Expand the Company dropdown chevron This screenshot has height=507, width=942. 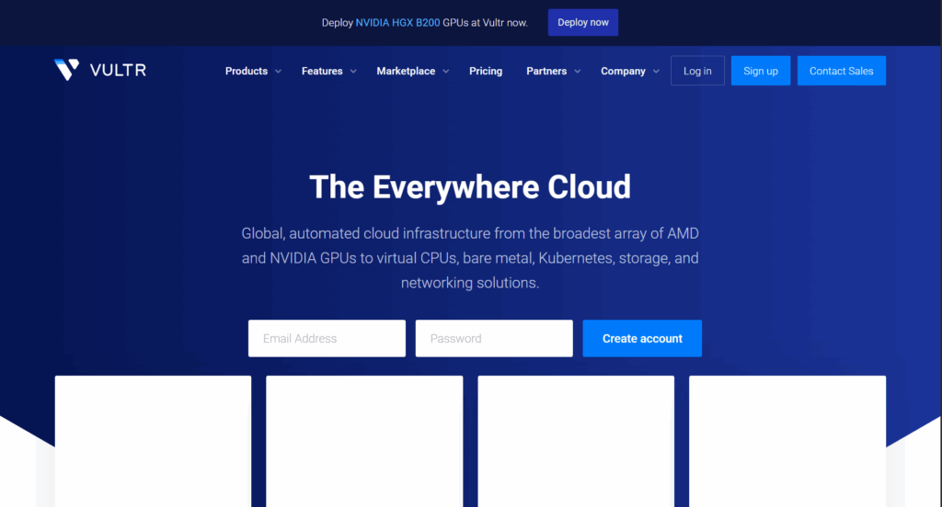(x=656, y=72)
